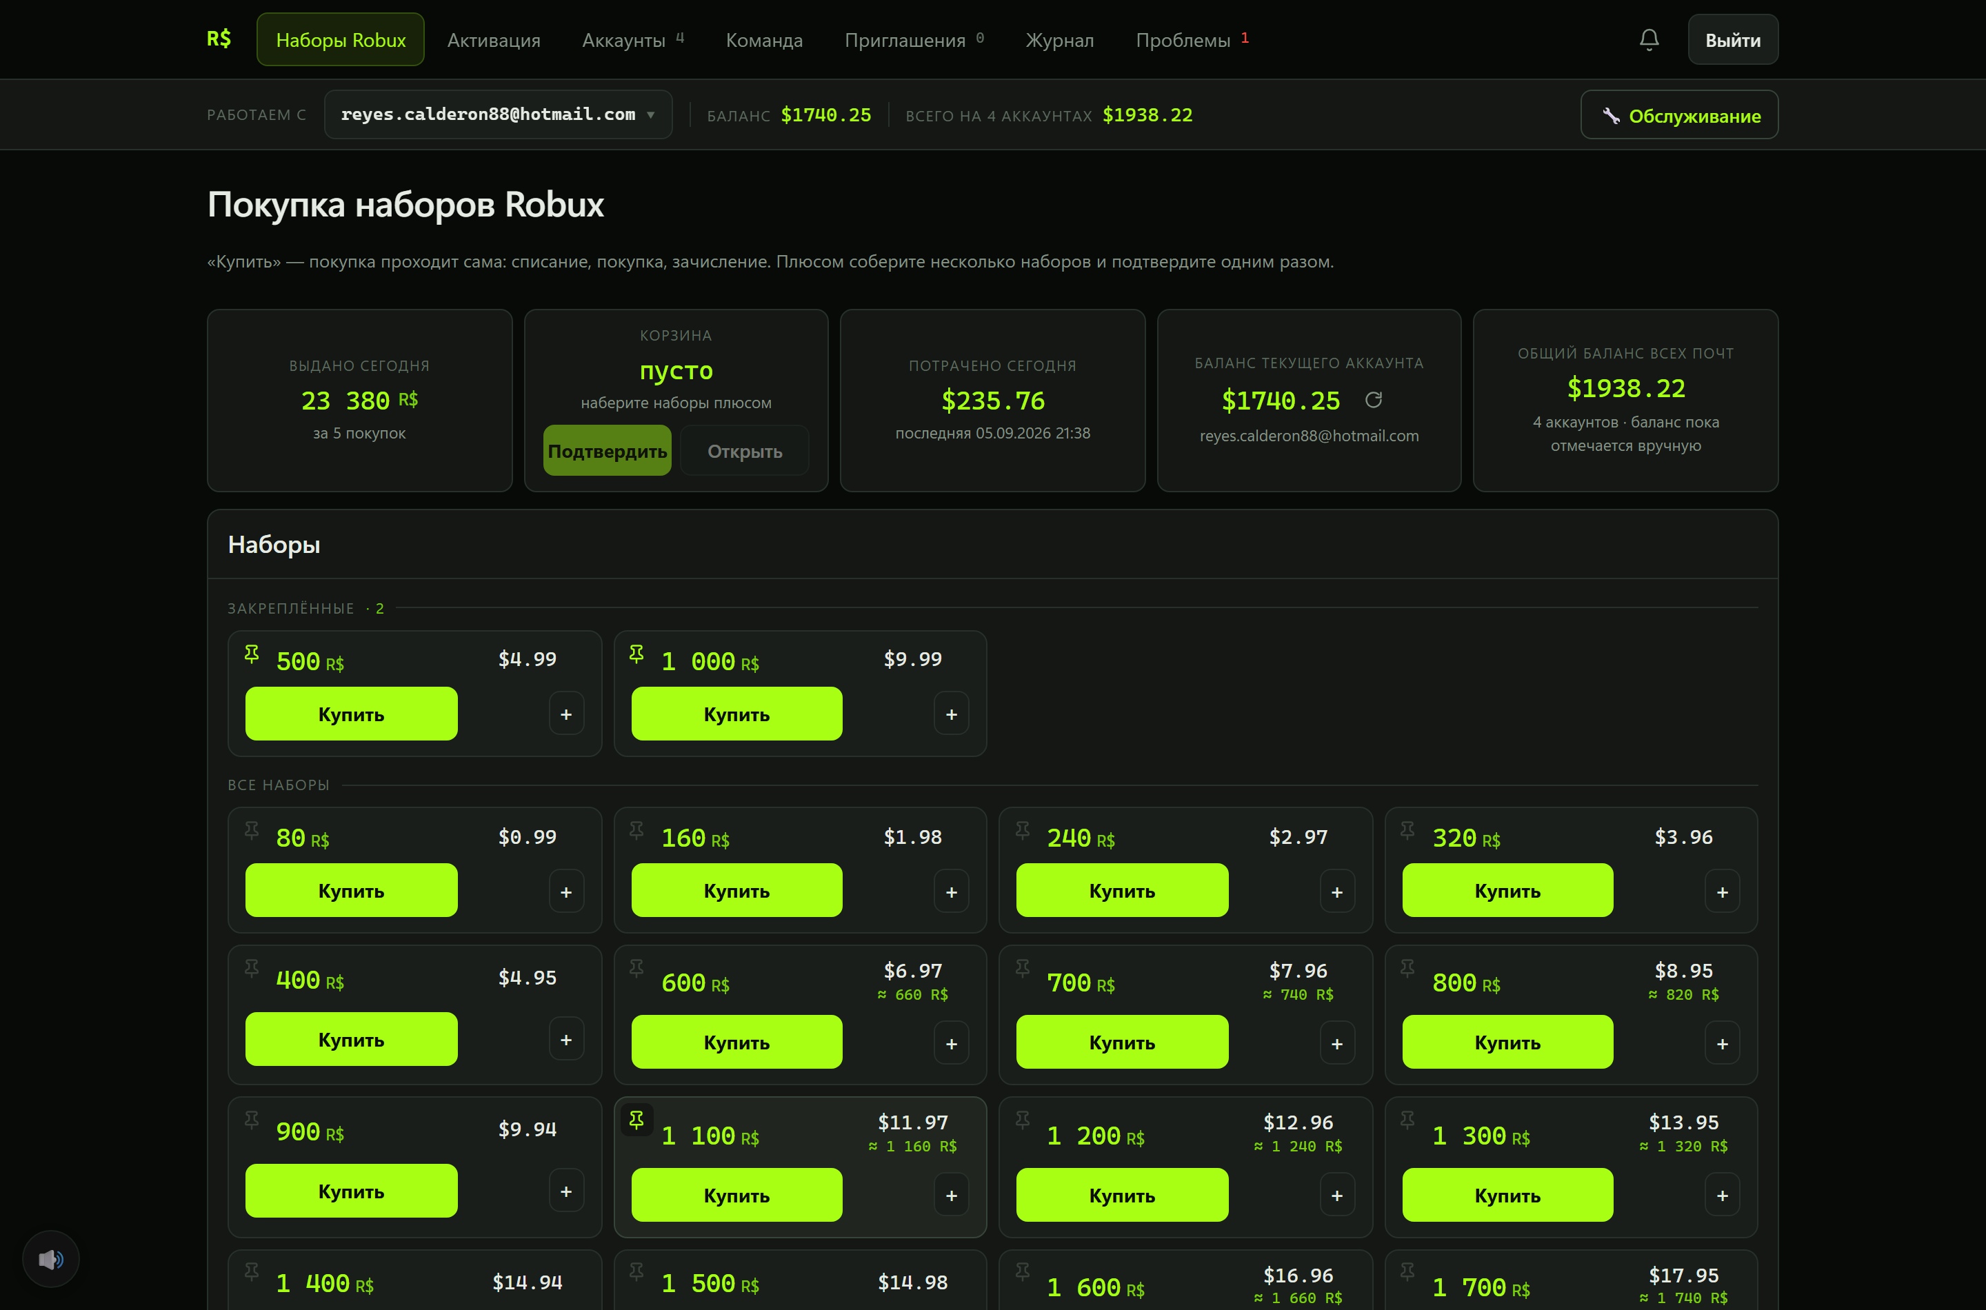Buy the 240 R$ pack

pyautogui.click(x=1122, y=891)
